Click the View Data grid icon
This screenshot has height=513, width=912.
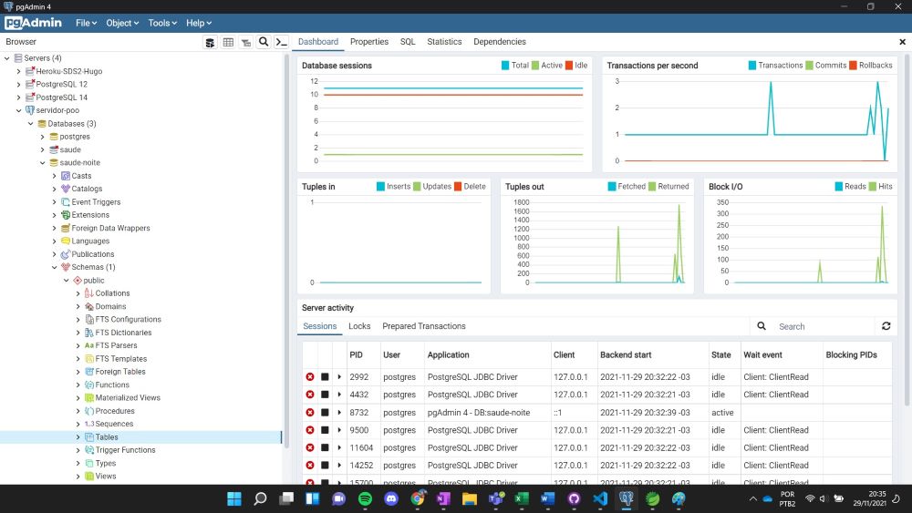click(x=228, y=42)
